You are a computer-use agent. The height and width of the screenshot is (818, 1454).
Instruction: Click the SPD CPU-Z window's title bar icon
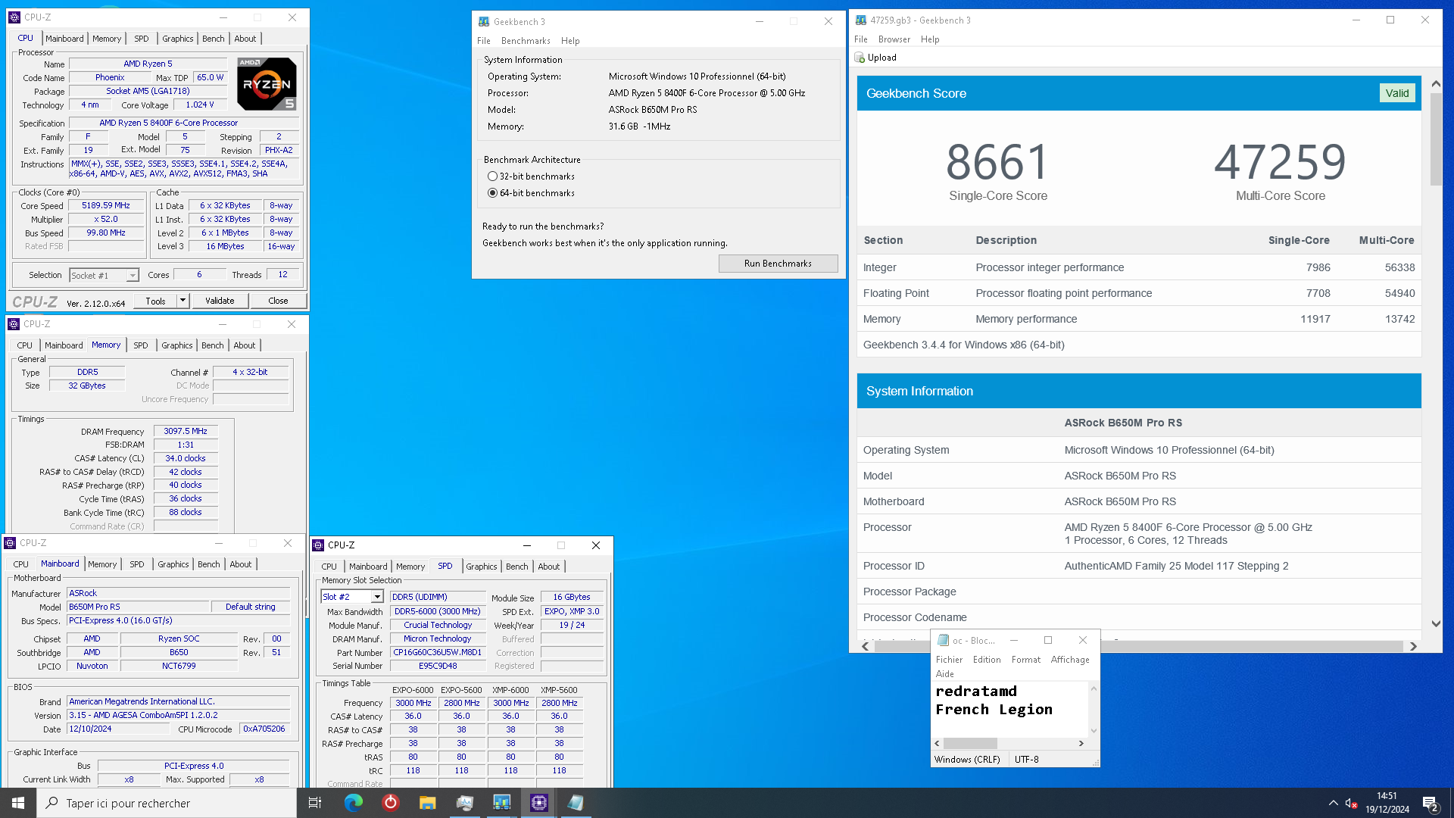(319, 545)
